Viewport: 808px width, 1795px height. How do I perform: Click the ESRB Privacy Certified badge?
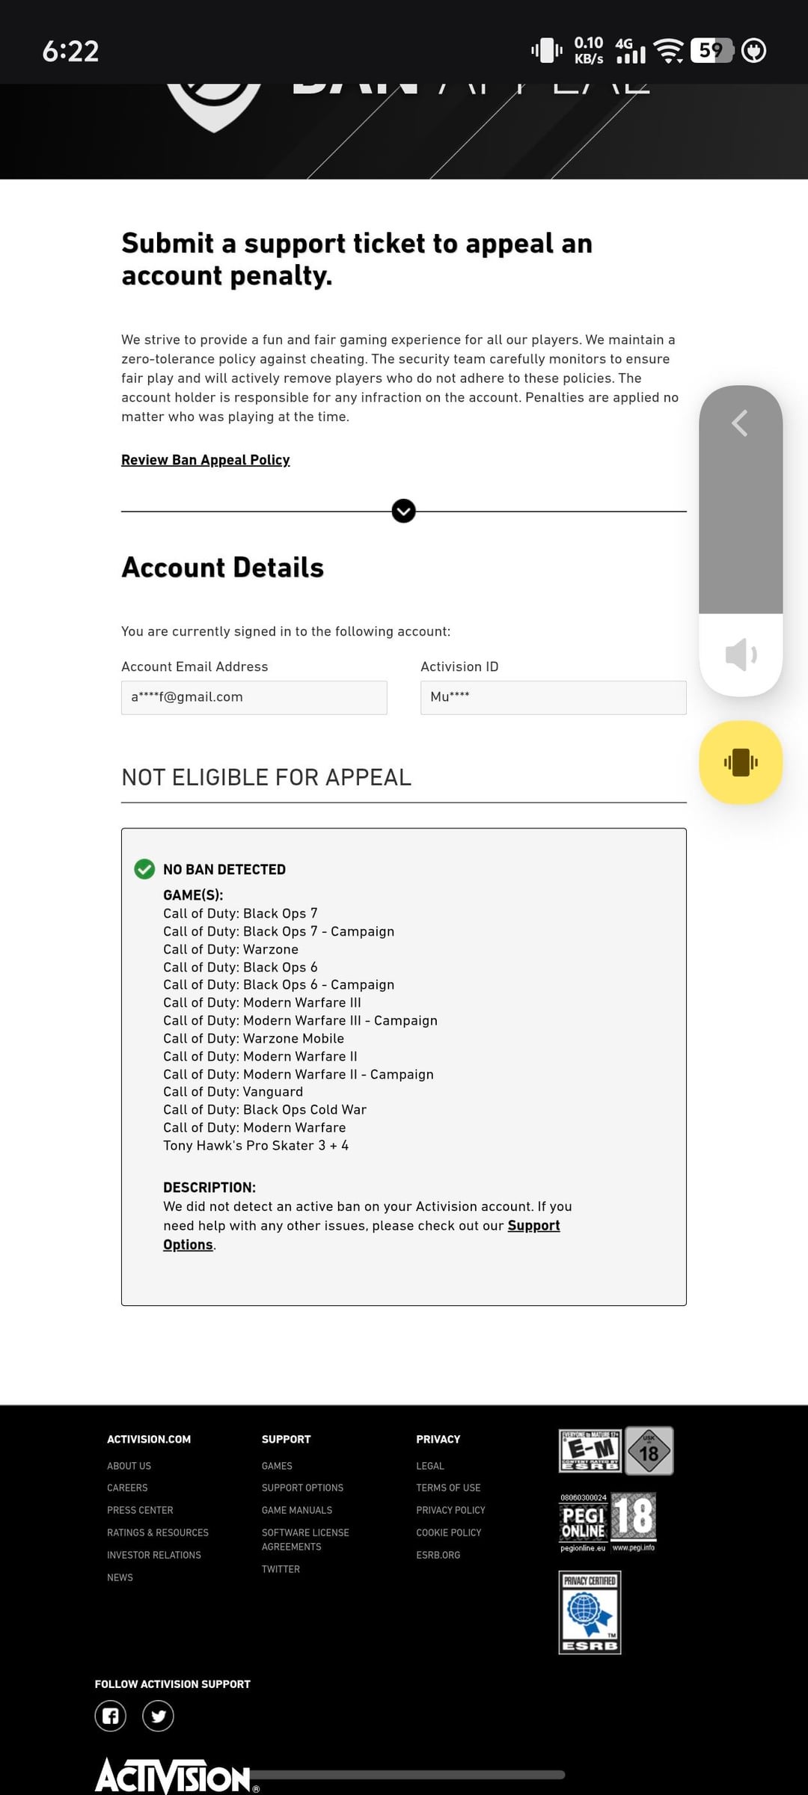click(x=590, y=1613)
